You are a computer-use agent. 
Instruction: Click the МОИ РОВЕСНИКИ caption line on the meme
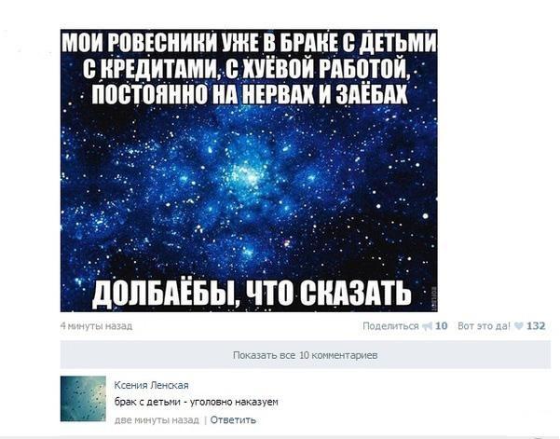[249, 43]
